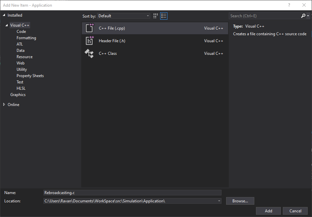
Task: Click Visual C++ type in C++ File row
Action: click(214, 28)
